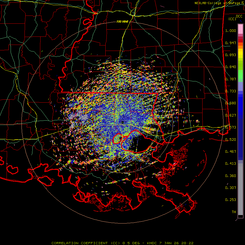The width and height of the screenshot is (245, 245).
Task: Select the 0.573 legend value
Action: pyautogui.click(x=231, y=127)
